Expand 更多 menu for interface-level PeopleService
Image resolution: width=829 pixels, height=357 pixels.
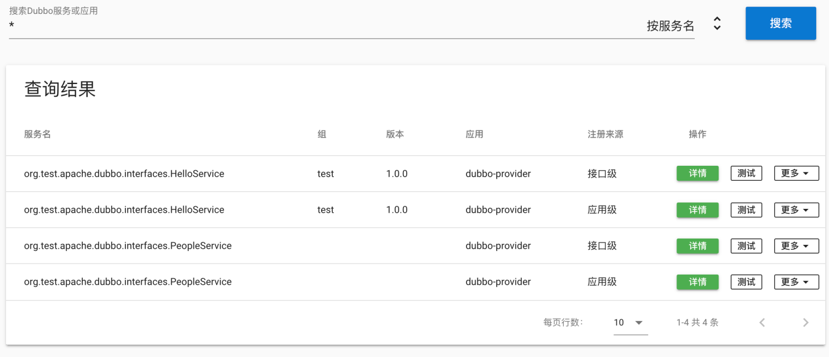tap(796, 246)
